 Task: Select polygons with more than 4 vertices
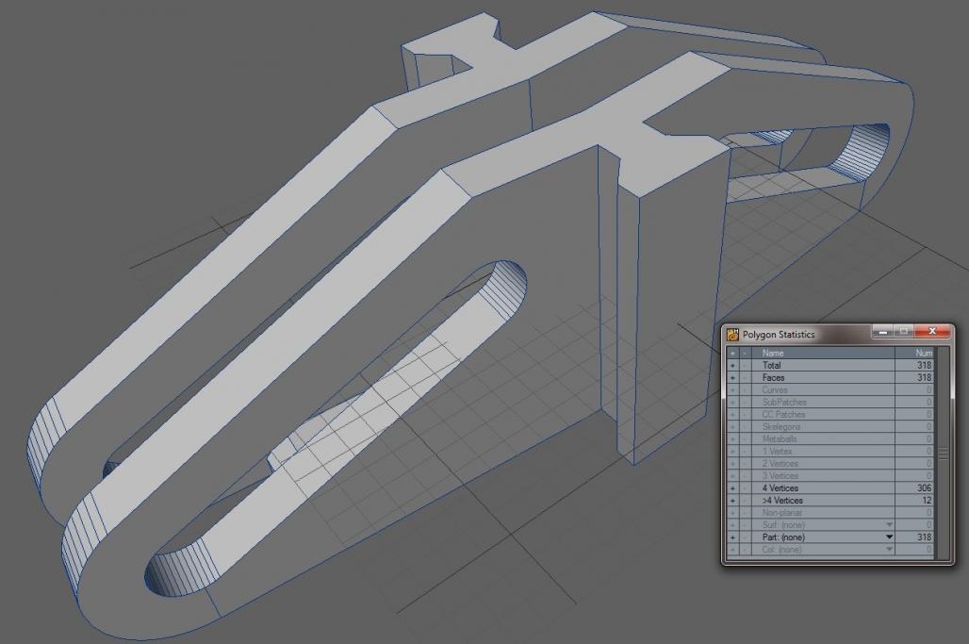(x=732, y=501)
